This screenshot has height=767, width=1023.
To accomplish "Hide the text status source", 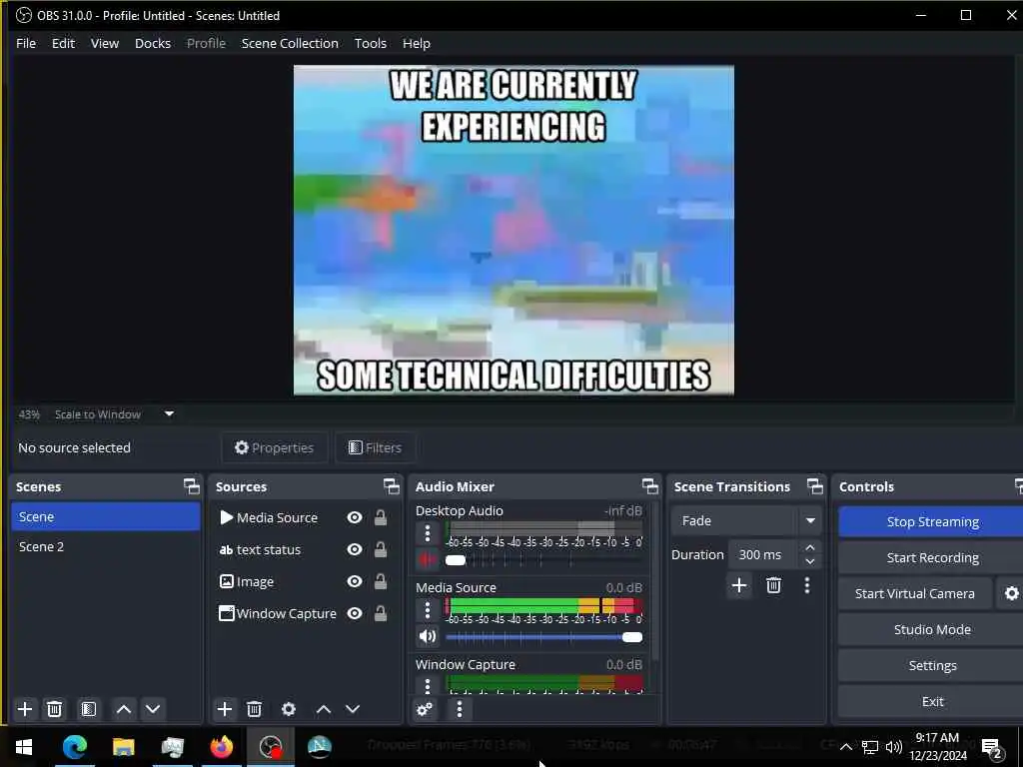I will [x=355, y=549].
